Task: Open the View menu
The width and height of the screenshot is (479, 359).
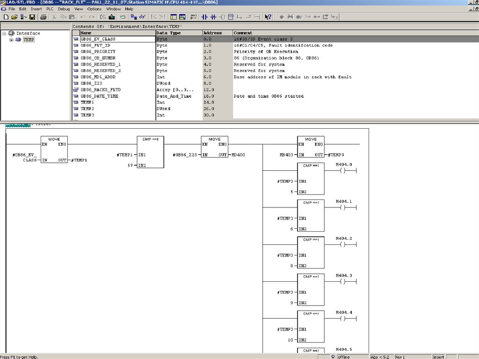Action: 79,9
